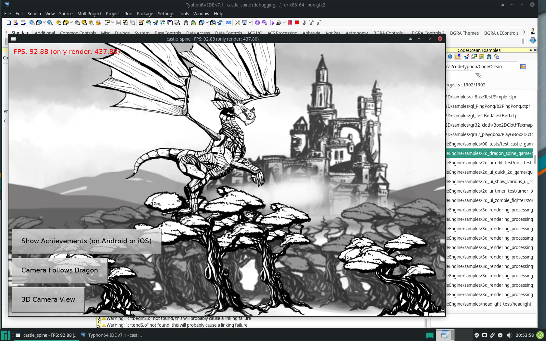Click the Step Over debug icon
This screenshot has width=546, height=341.
[x=311, y=22]
